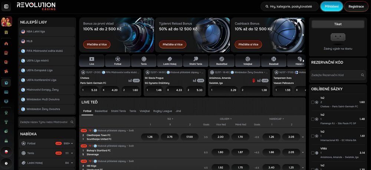Open statistics icon for Chelsea match
The width and height of the screenshot is (371, 170).
click(130, 81)
